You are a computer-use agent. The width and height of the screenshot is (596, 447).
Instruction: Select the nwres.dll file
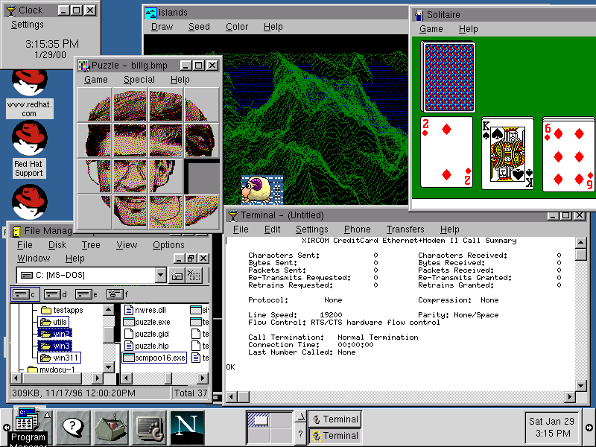145,310
